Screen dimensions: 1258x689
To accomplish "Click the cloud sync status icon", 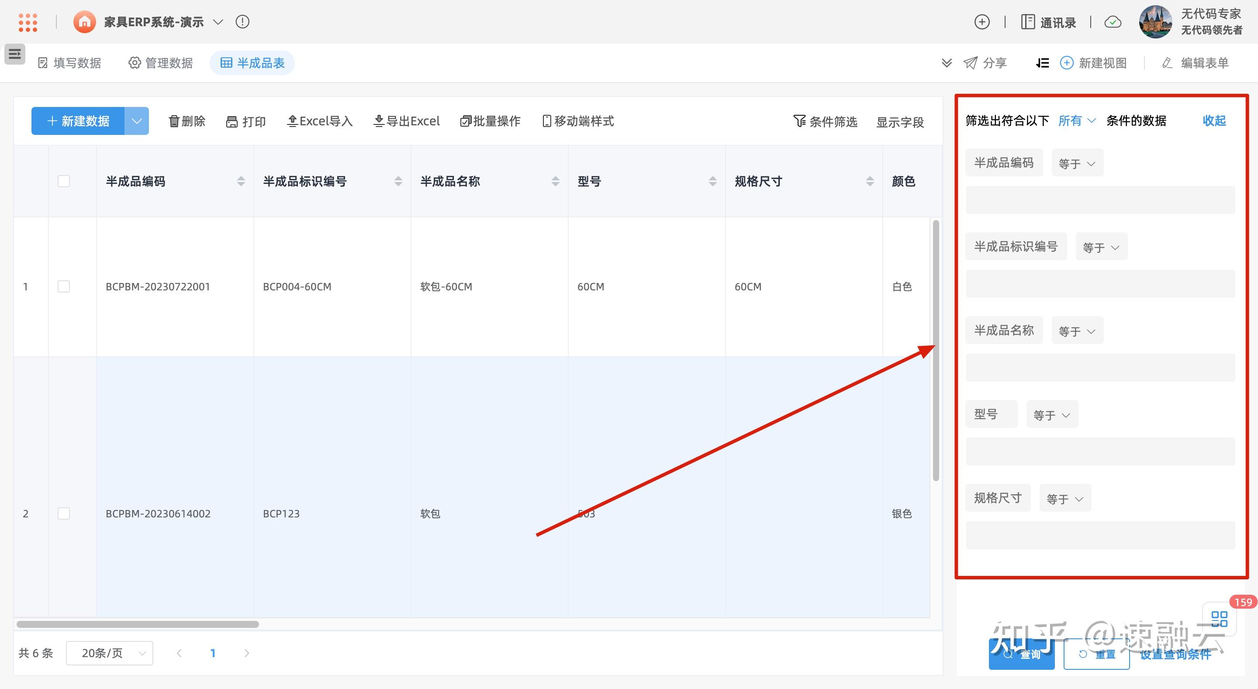I will point(1113,22).
